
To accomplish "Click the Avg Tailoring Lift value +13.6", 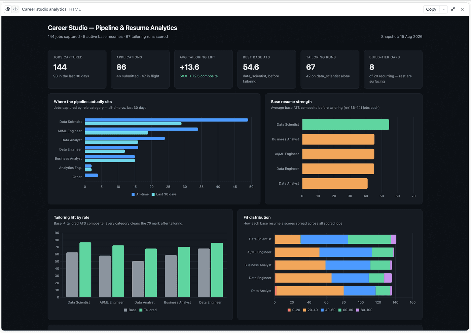I will click(x=189, y=67).
